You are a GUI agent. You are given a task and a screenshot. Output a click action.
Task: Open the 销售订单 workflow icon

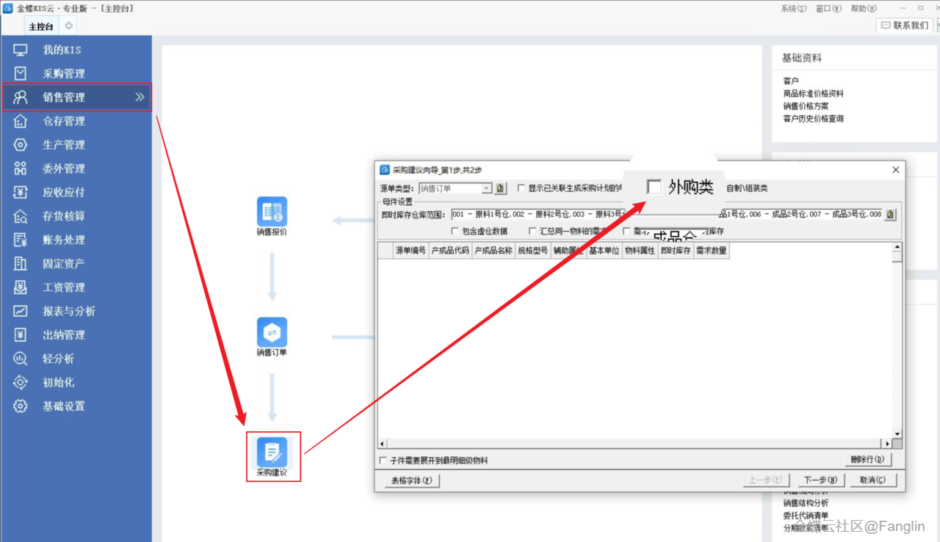click(272, 333)
